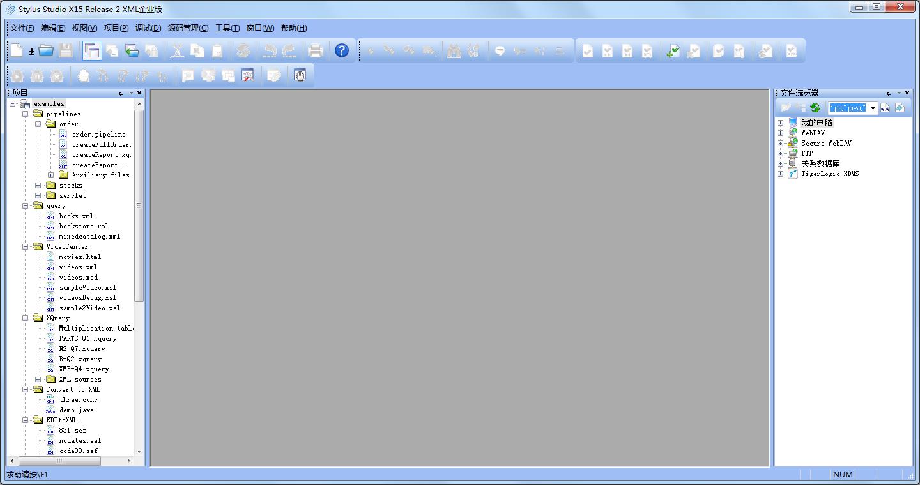Click the hand pointer window icon in second toolbar
This screenshot has width=920, height=485.
(x=300, y=76)
